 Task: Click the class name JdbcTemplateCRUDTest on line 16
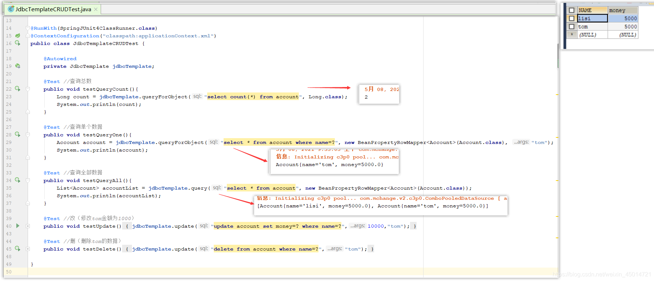pos(106,44)
